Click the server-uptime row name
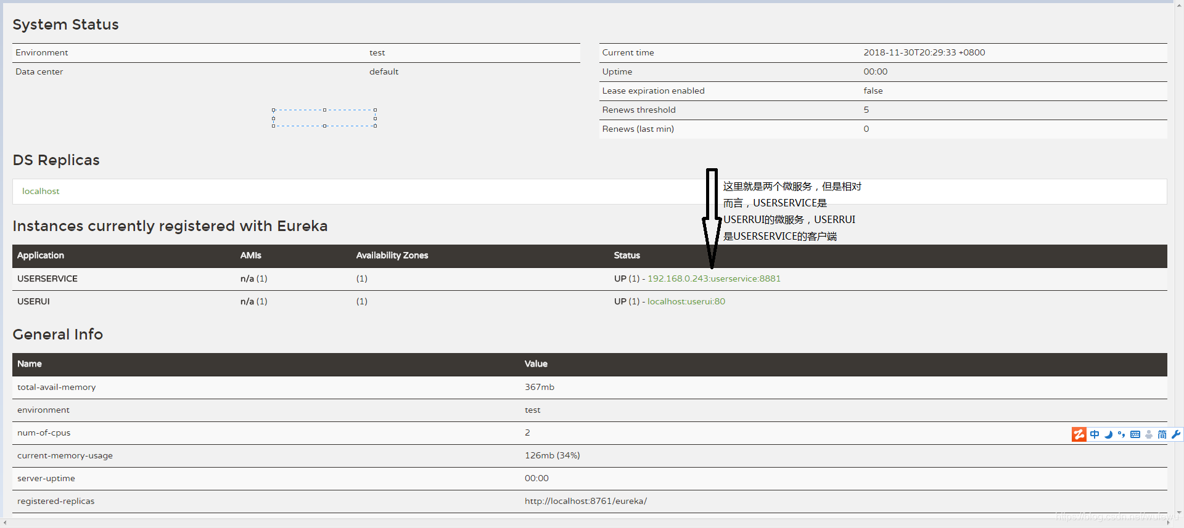1184x528 pixels. (x=46, y=478)
